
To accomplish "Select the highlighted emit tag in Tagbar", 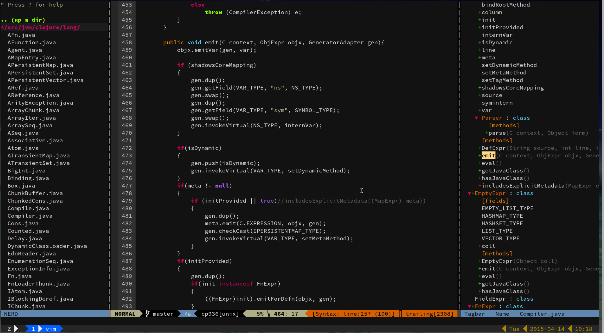I will pyautogui.click(x=488, y=156).
